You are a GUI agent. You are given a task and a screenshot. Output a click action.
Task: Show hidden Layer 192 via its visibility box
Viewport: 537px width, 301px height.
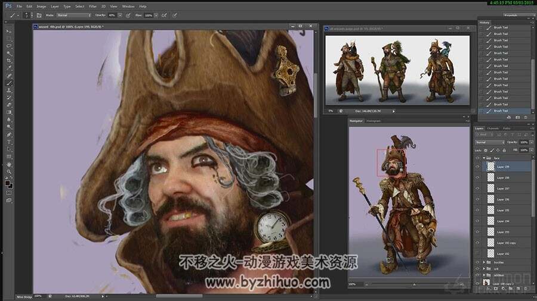coord(477,253)
